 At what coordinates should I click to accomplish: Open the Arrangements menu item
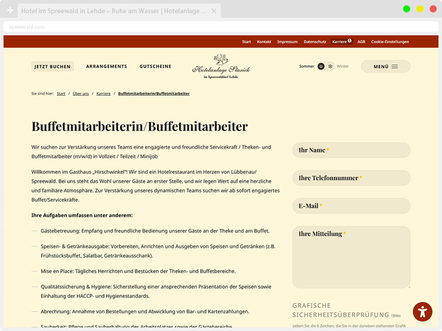pos(106,66)
